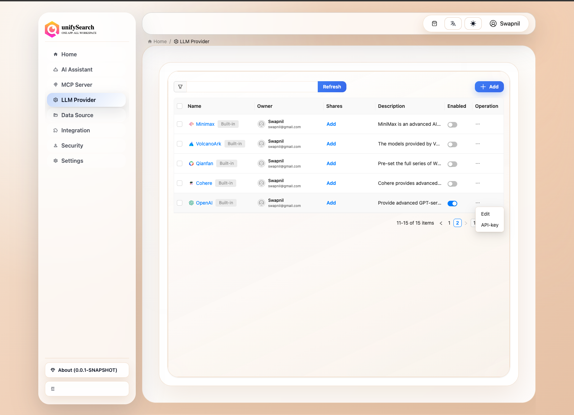Enable the Minimax provider toggle
This screenshot has width=574, height=415.
point(452,124)
